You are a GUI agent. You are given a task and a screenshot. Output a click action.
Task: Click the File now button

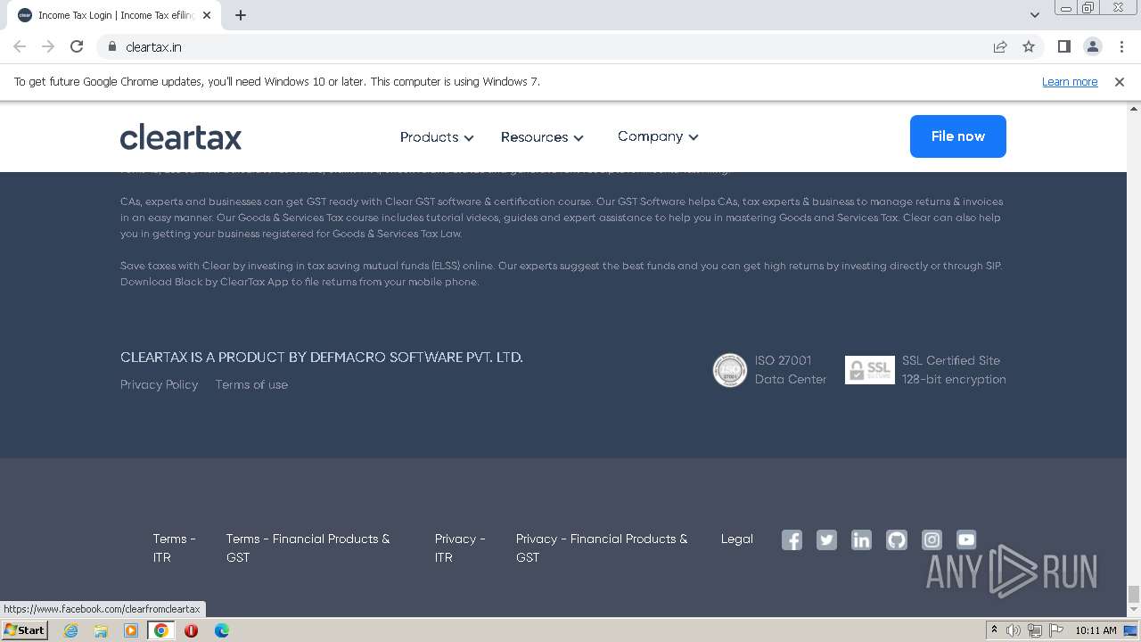[958, 136]
